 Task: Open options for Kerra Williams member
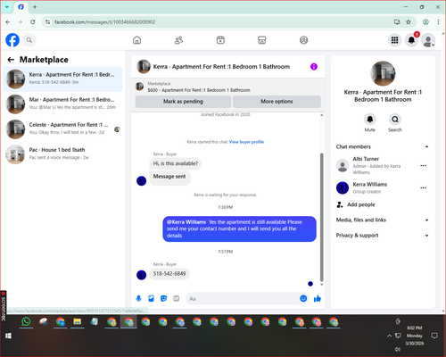(x=424, y=187)
